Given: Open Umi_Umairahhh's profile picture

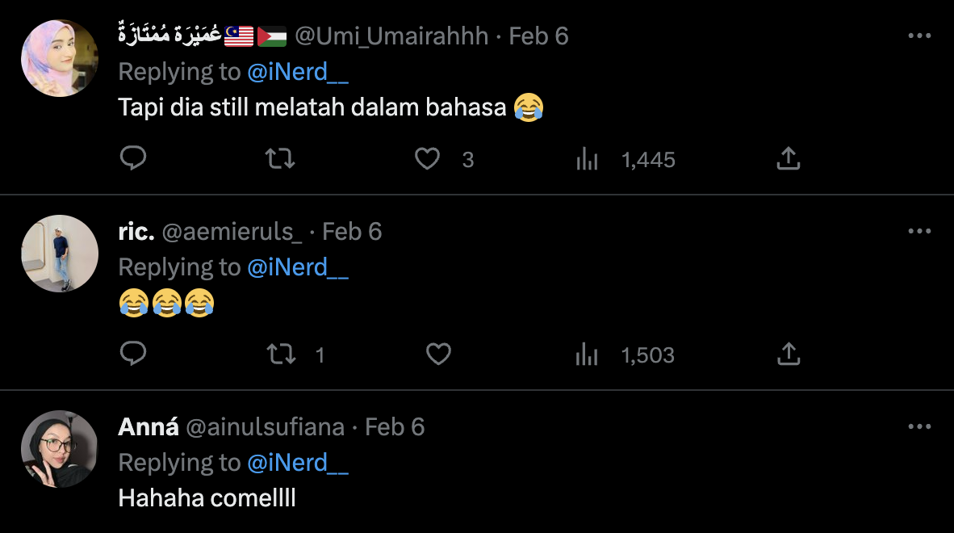Looking at the screenshot, I should (x=59, y=58).
